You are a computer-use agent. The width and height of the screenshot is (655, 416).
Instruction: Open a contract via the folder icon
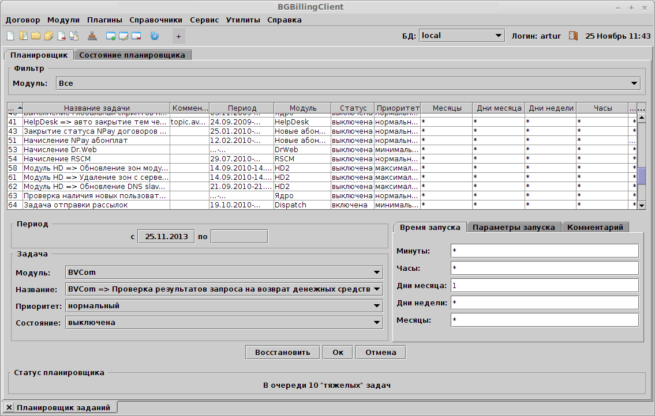[36, 36]
